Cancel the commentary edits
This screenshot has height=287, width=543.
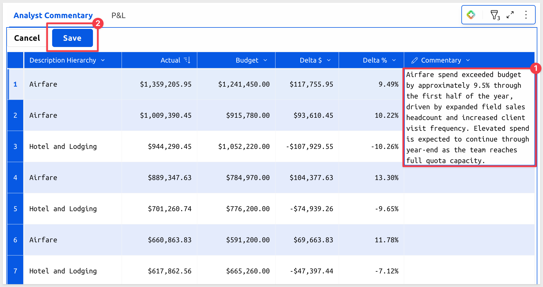[27, 38]
